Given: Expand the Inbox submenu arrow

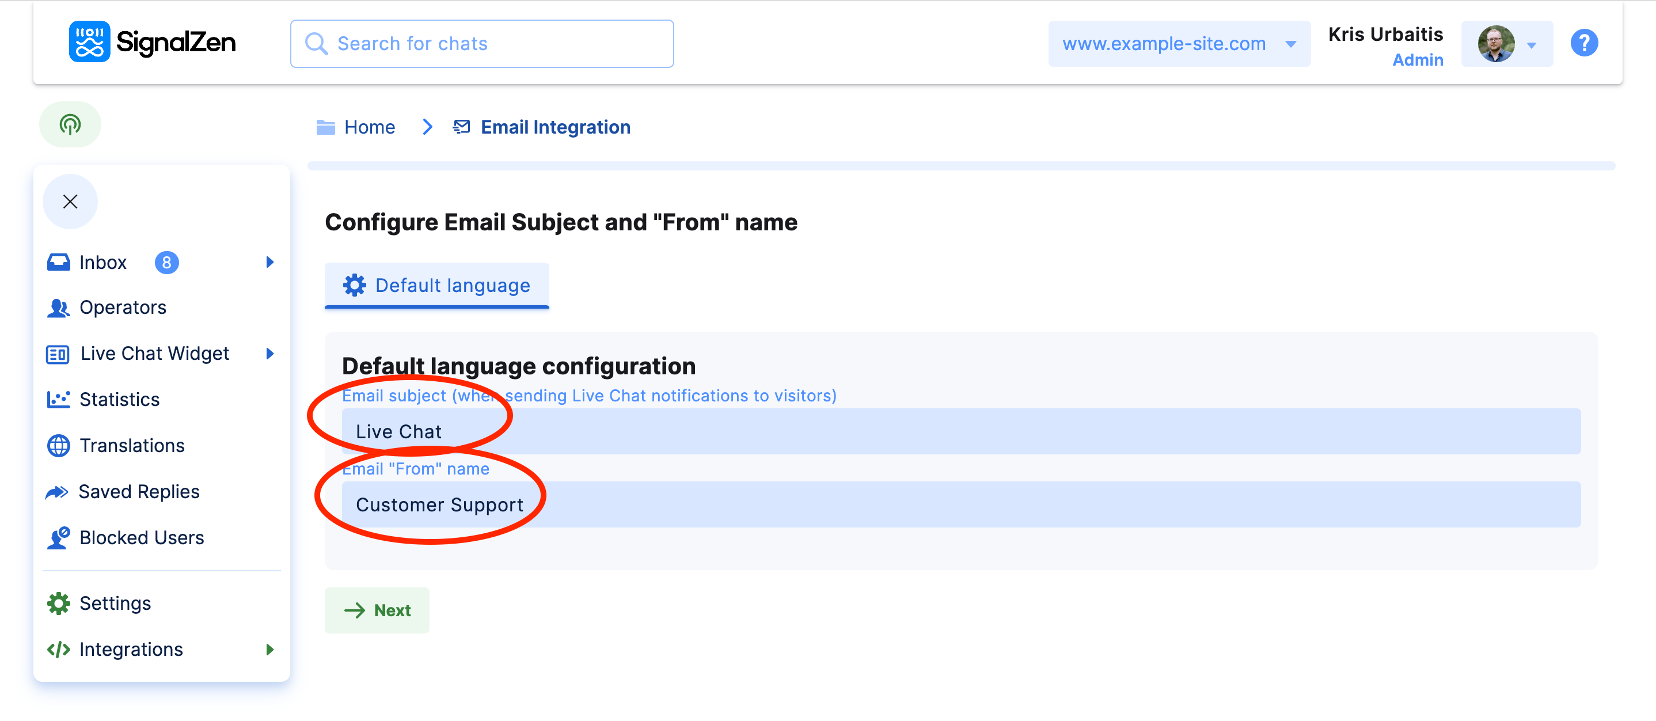Looking at the screenshot, I should point(269,262).
